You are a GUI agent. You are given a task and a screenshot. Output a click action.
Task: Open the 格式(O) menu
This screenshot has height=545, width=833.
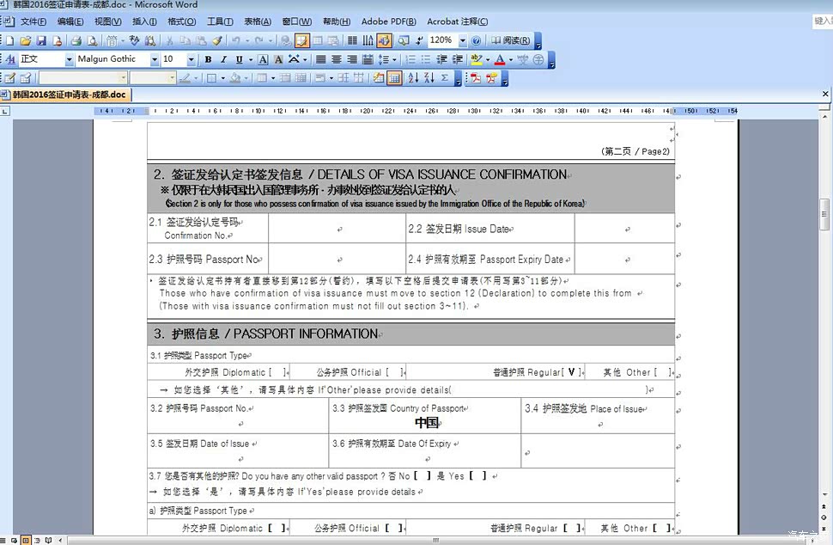pyautogui.click(x=181, y=21)
